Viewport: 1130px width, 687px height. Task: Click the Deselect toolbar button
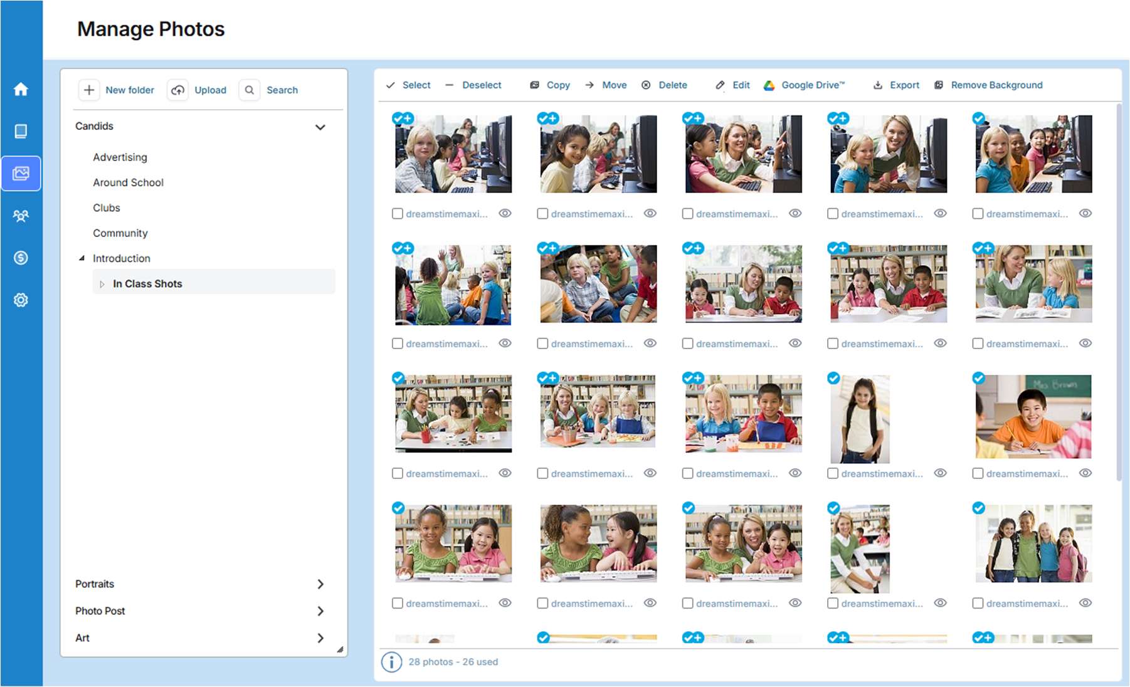coord(473,85)
